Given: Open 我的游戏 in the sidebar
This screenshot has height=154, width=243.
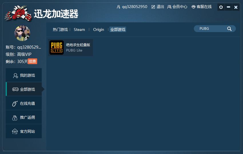Looking at the screenshot, I should click(24, 75).
